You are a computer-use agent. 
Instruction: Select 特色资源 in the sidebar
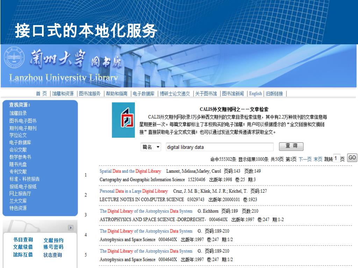18,208
